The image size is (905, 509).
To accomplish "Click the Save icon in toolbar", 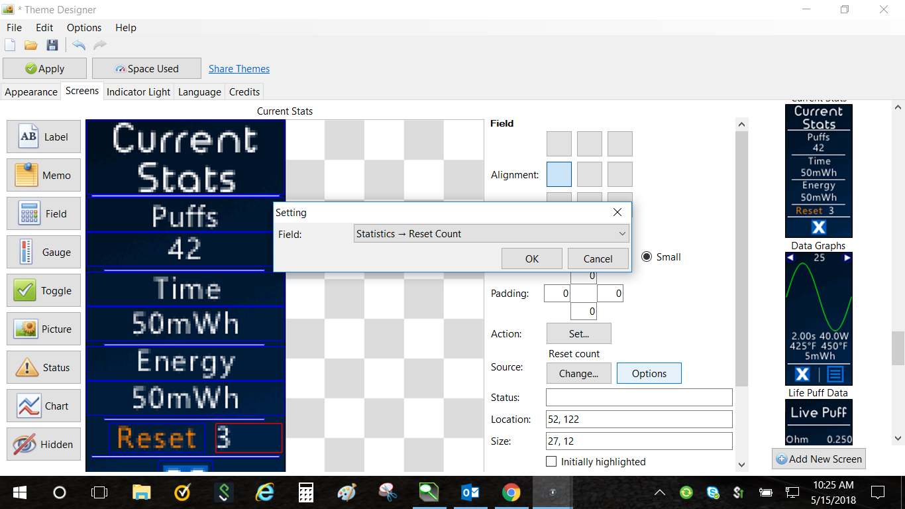I will click(x=52, y=45).
